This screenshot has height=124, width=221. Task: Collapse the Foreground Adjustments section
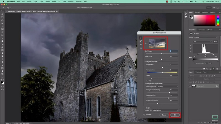(x=146, y=84)
